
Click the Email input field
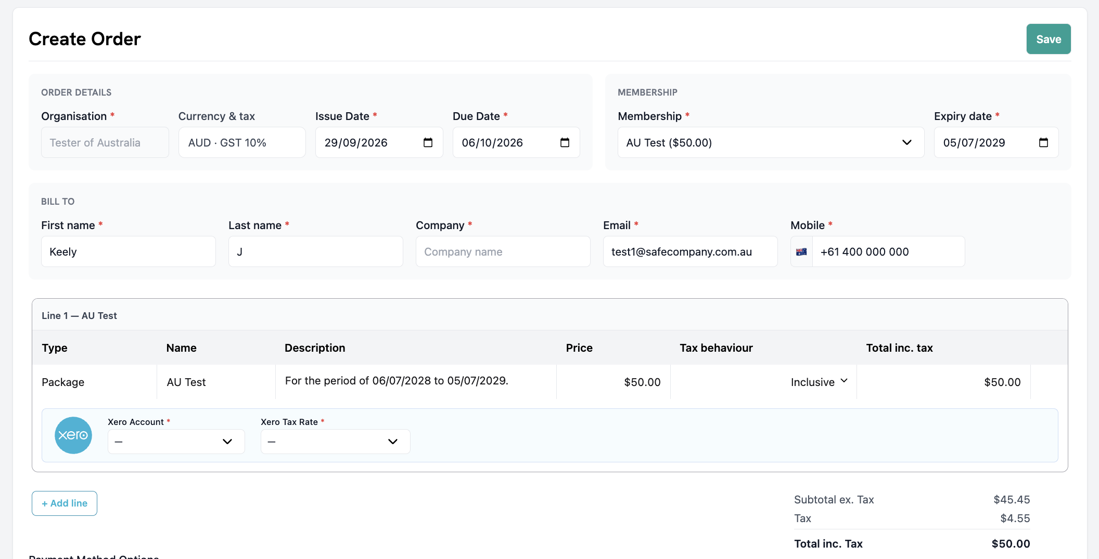tap(691, 251)
